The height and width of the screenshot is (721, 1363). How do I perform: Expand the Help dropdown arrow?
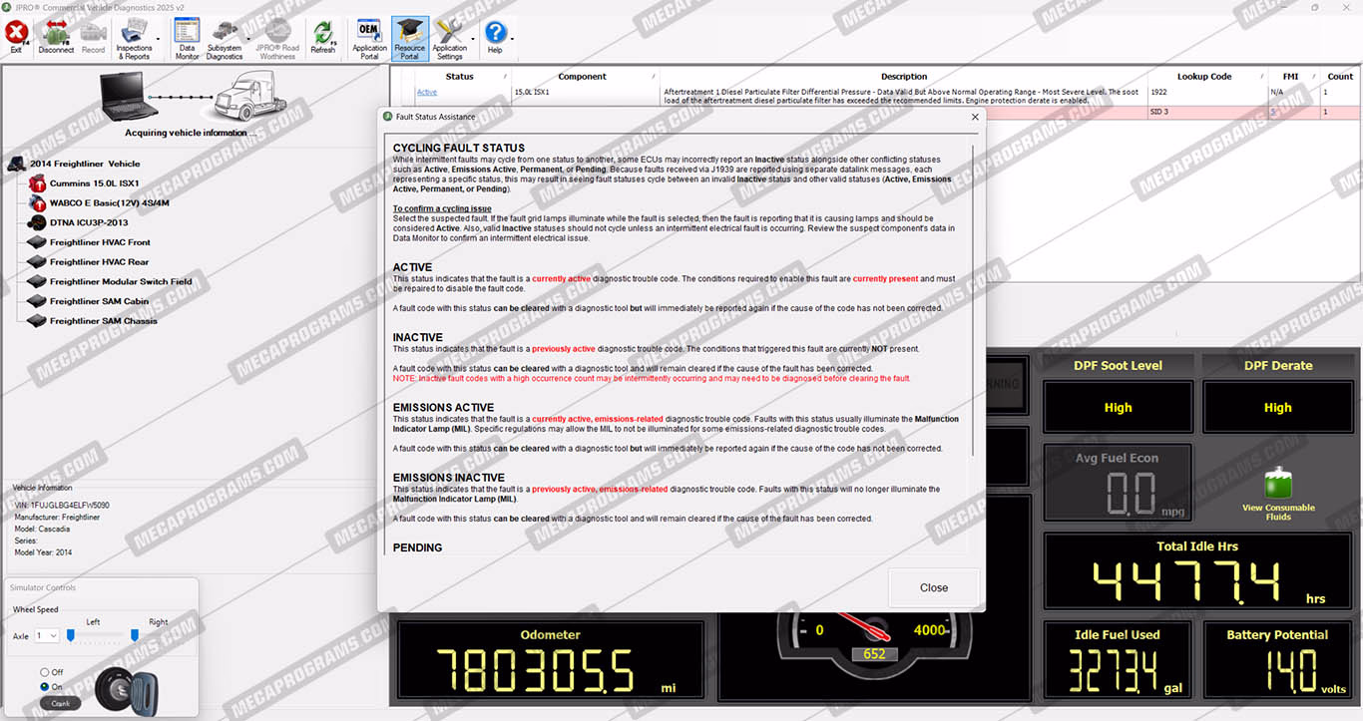point(511,41)
